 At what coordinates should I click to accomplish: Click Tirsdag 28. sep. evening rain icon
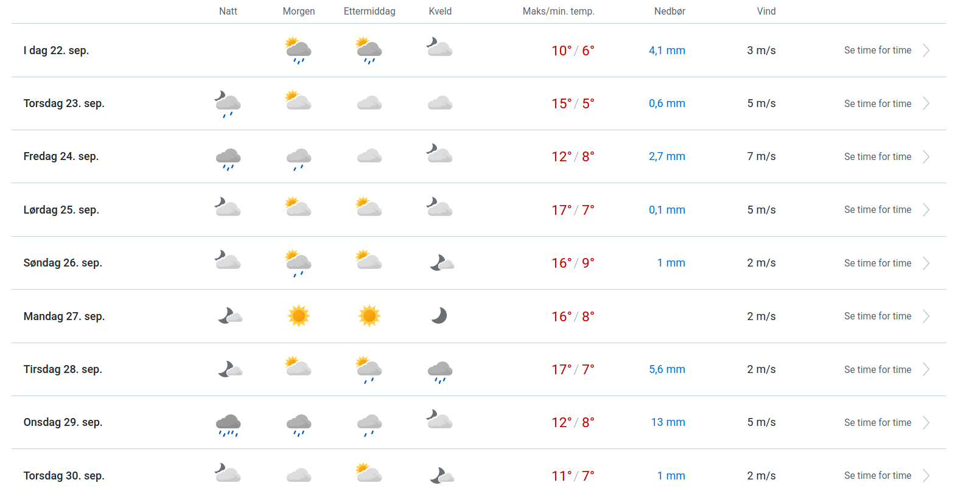[x=440, y=371]
